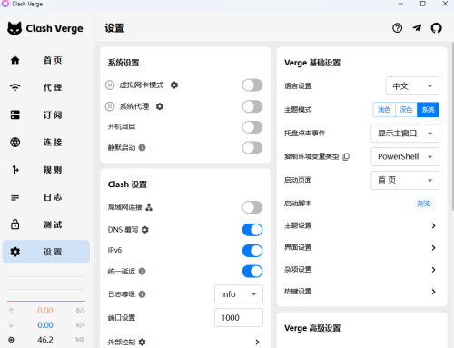
Task: Open system proxy gear settings
Action: coord(160,106)
